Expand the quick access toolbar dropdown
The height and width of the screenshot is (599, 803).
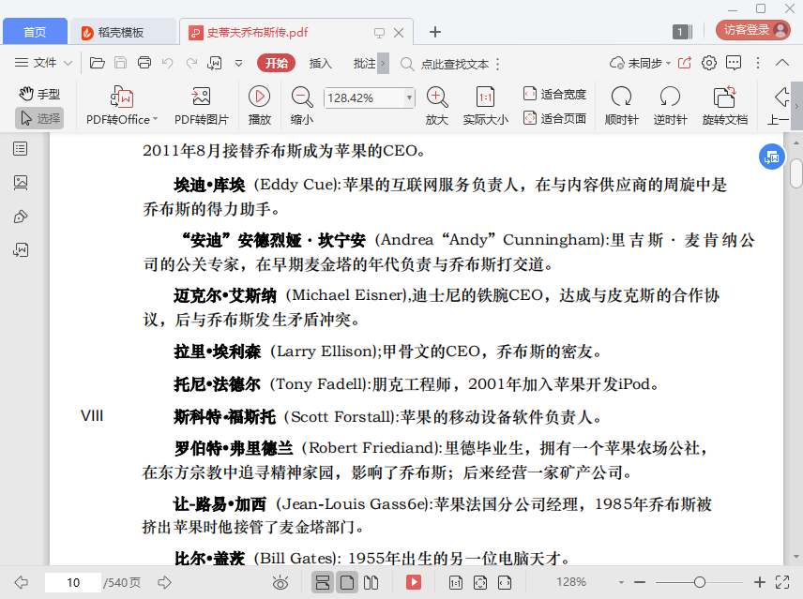click(x=238, y=64)
